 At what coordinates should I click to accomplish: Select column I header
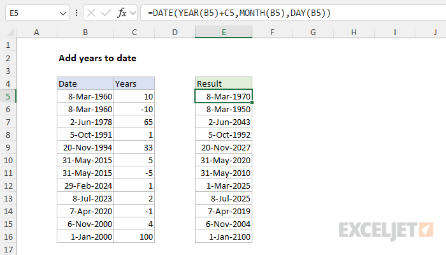click(x=395, y=32)
